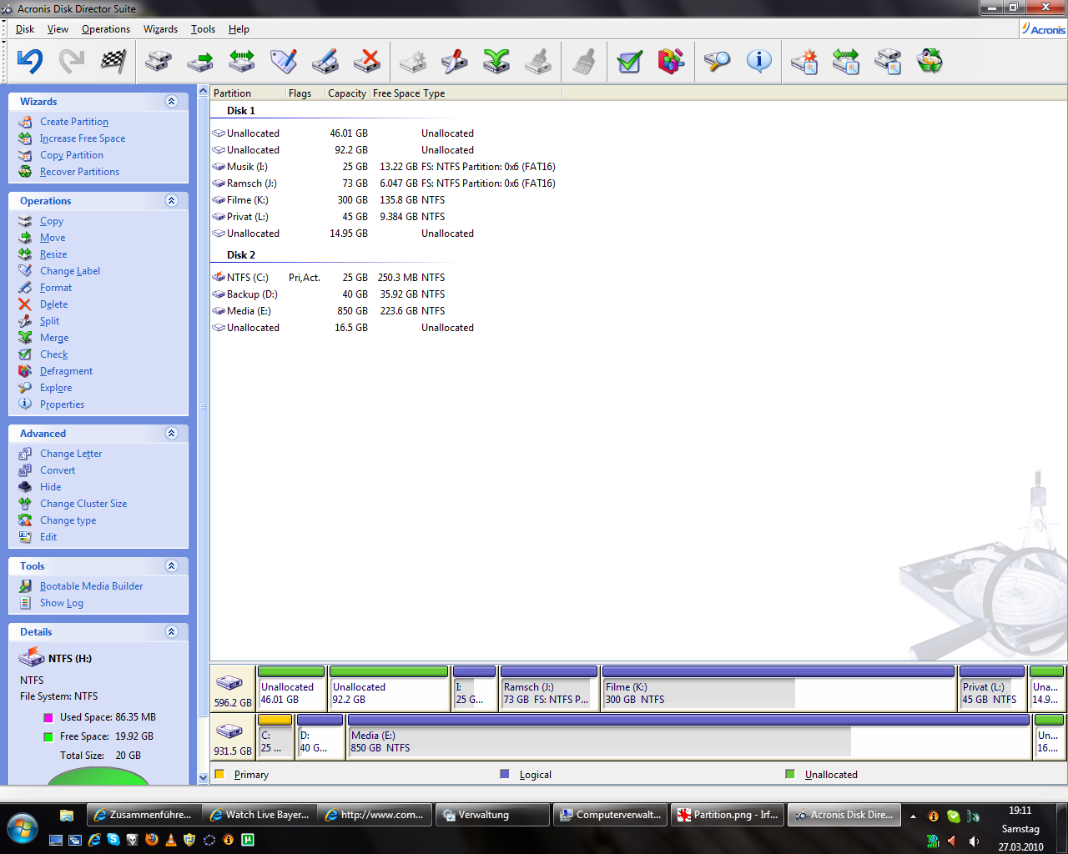
Task: Select NTFS (C:) row in partition list
Action: click(330, 278)
